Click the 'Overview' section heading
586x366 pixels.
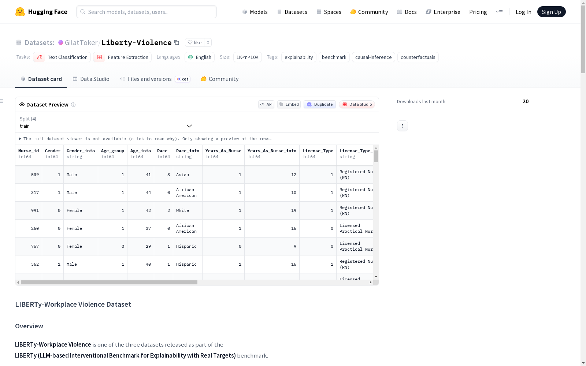pos(29,326)
